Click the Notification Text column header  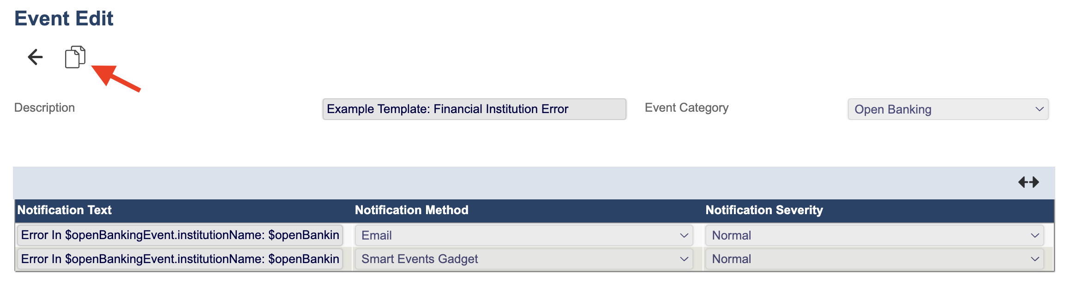[65, 210]
